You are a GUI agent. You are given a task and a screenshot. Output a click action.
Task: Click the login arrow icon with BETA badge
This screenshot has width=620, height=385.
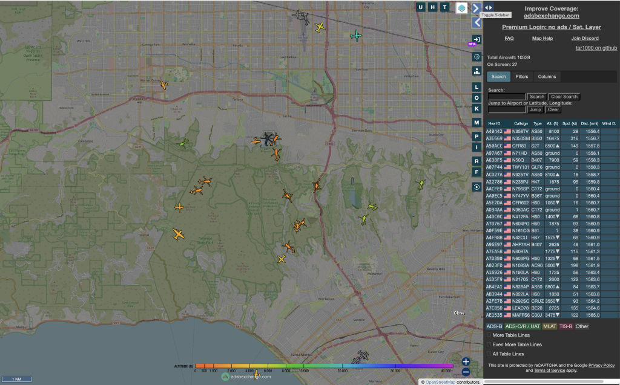tap(477, 39)
